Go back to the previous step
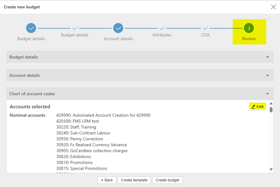The width and height of the screenshot is (280, 187). point(107,180)
